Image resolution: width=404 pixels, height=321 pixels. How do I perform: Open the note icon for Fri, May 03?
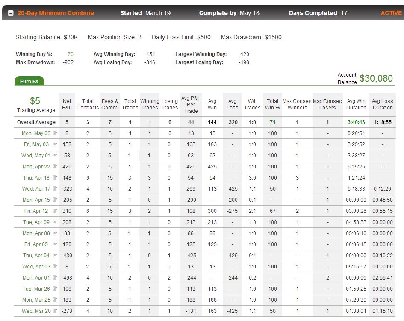(x=55, y=144)
